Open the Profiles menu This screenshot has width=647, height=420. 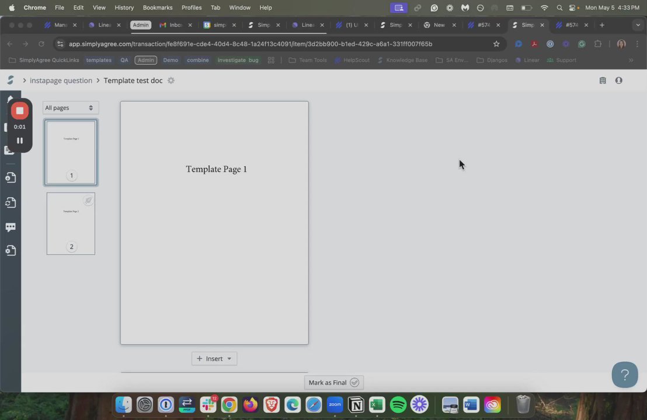point(192,8)
